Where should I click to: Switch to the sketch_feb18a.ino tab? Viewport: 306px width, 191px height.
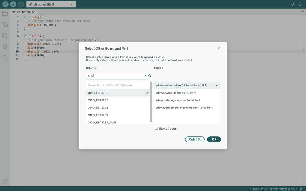[x=24, y=12]
